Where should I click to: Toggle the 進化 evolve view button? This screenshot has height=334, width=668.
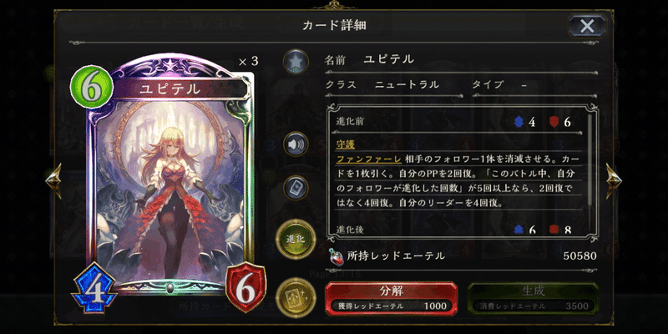click(x=296, y=239)
